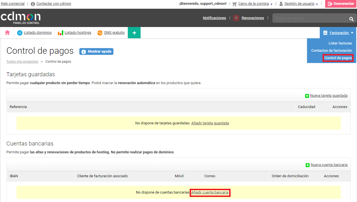Click the info icon beside Contactar con cdmon
Viewport: 357px width, 202px height.
pyautogui.click(x=33, y=4)
